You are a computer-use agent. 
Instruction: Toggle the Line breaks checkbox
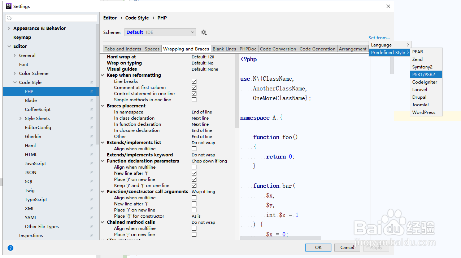pyautogui.click(x=194, y=81)
